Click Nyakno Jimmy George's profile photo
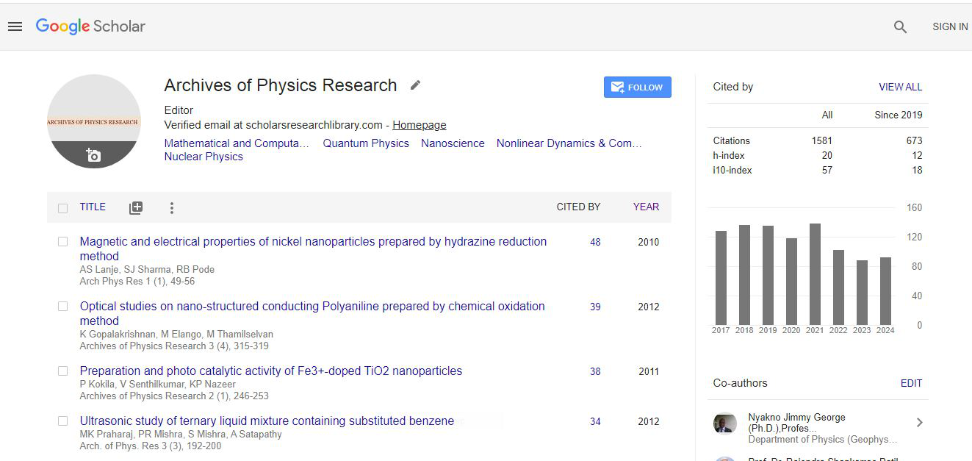The height and width of the screenshot is (461, 972). (724, 423)
